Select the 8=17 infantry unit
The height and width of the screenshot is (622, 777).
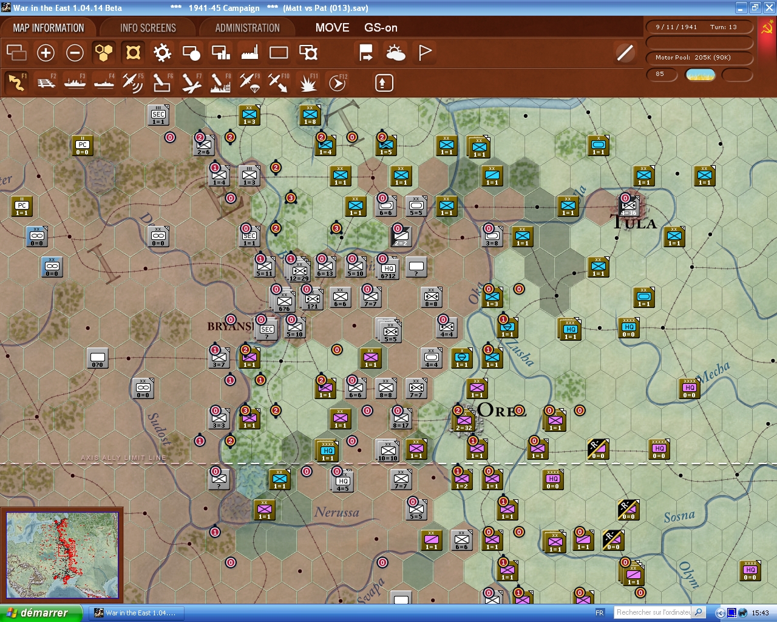pos(401,419)
